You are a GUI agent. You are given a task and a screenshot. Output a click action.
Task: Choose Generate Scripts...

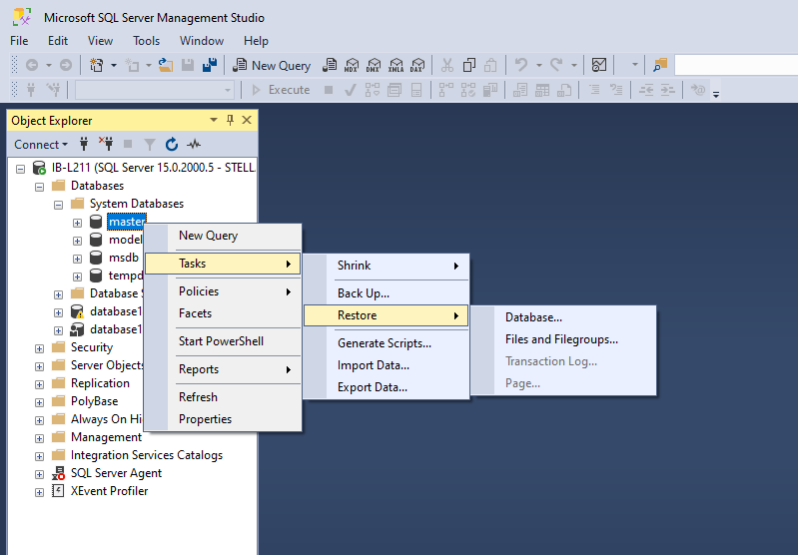pyautogui.click(x=386, y=343)
